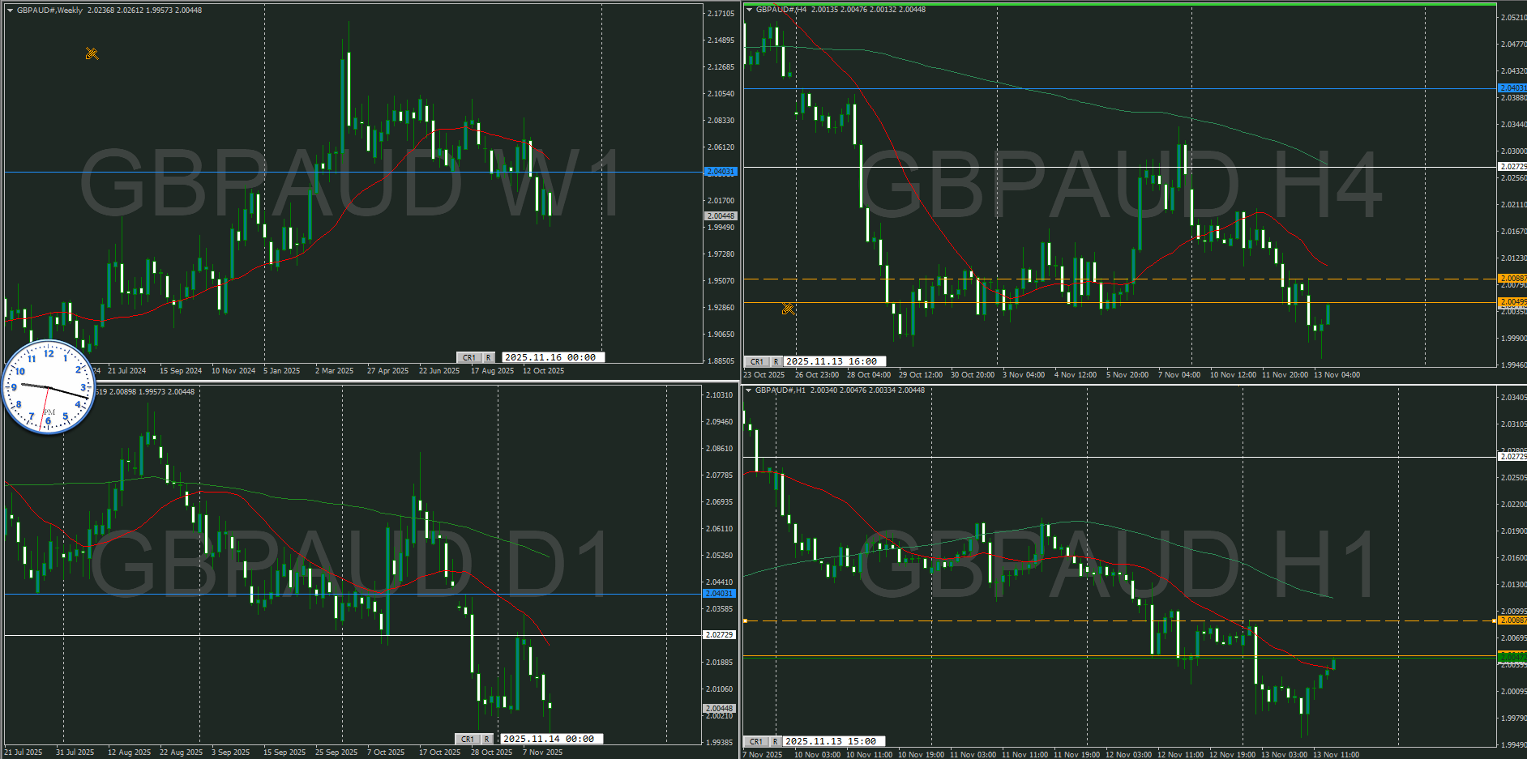This screenshot has height=759, width=1527.
Task: Click the GBPAUD#,Weekly chart title text
Action: point(49,11)
